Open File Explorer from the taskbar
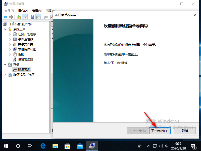 tap(55, 146)
